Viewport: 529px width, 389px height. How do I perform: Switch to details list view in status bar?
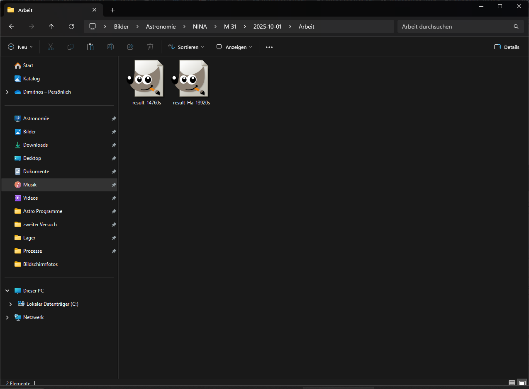click(x=512, y=383)
